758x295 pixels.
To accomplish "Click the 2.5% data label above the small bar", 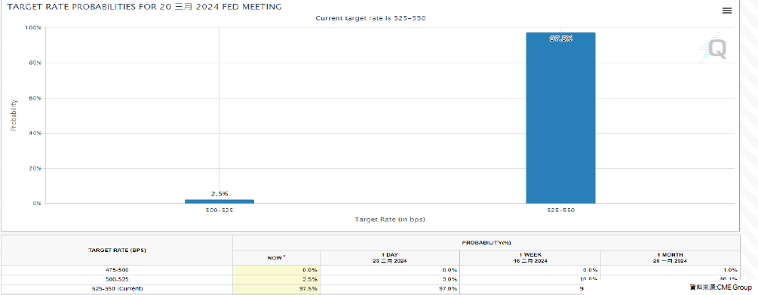I will (219, 193).
